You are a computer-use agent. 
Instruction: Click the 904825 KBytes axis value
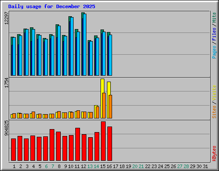point(6,128)
